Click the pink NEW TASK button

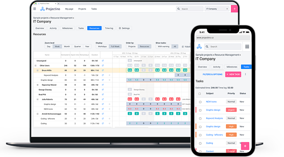click(x=233, y=74)
